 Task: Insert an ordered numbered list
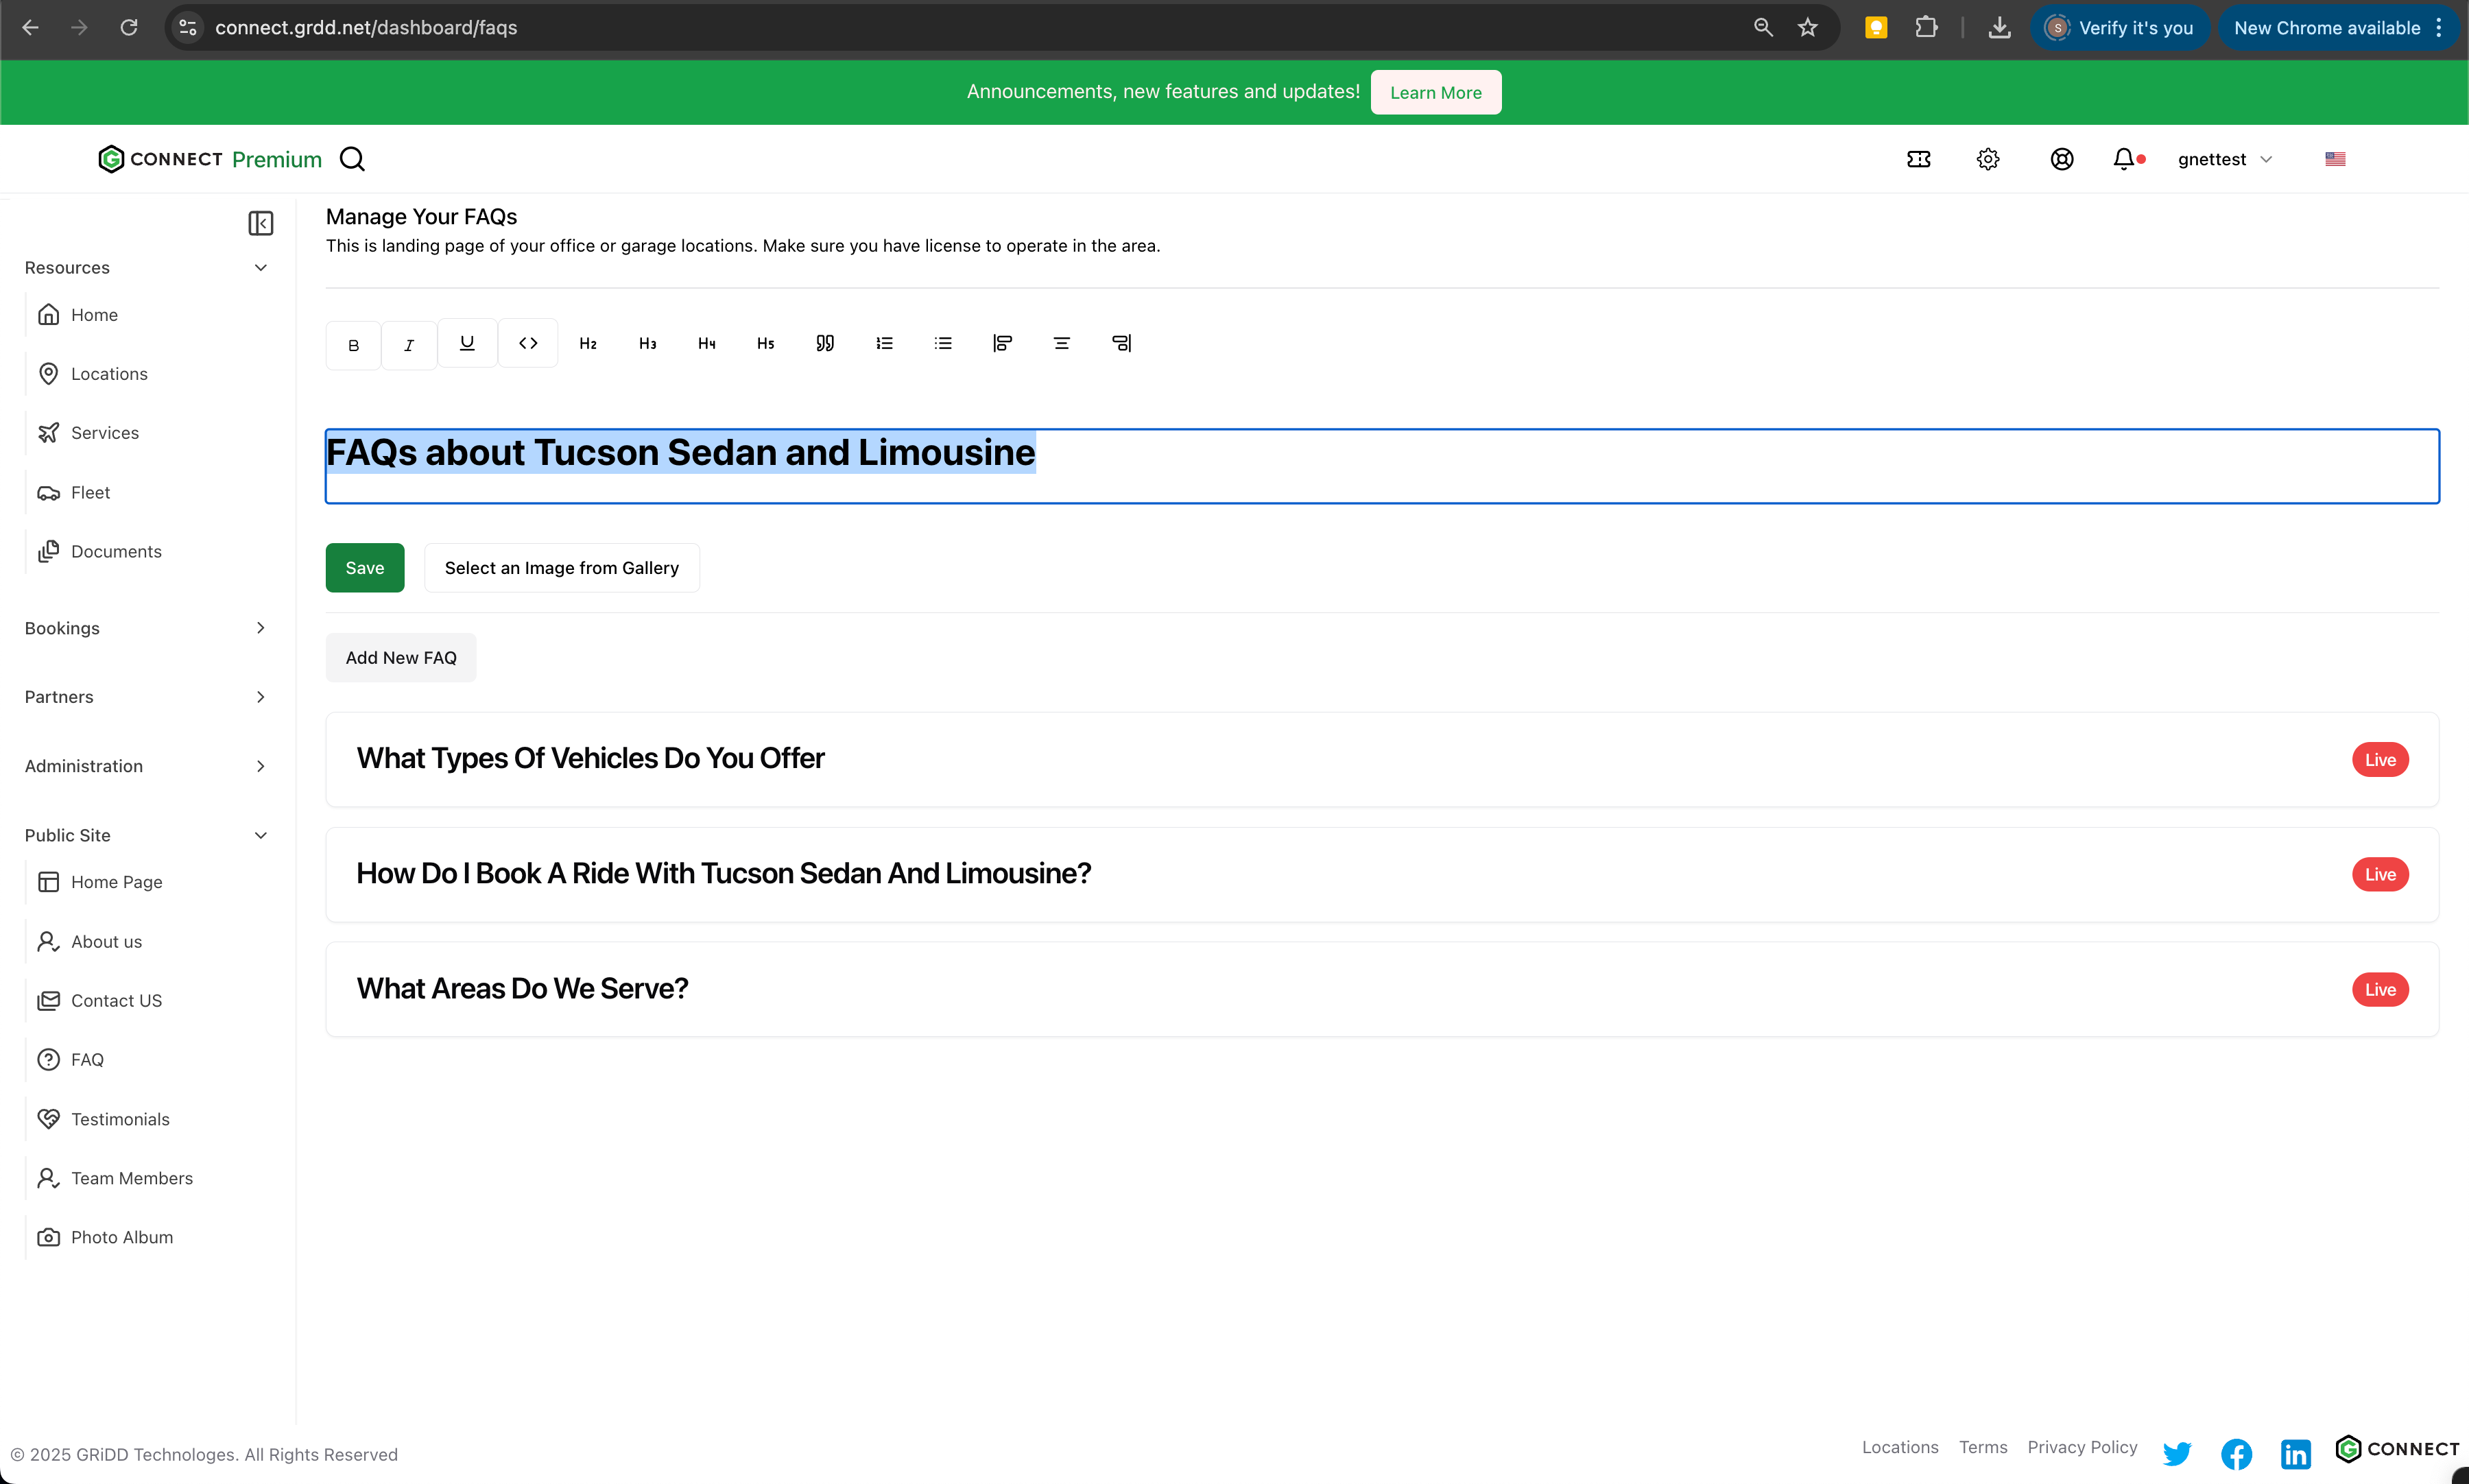(884, 343)
